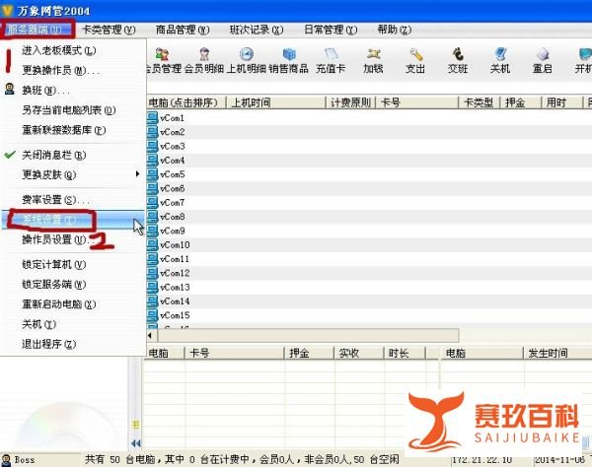Viewport: 592px width, 467px height.
Task: Click the 交班 toolbar icon
Action: (x=458, y=54)
